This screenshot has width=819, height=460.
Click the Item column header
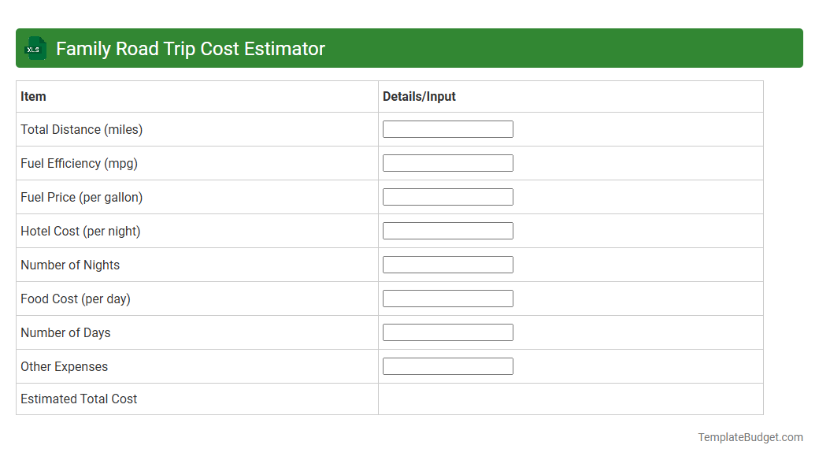(x=33, y=96)
